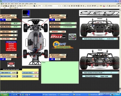Click the Align Left icon
121x96 pixels.
pos(72,6)
